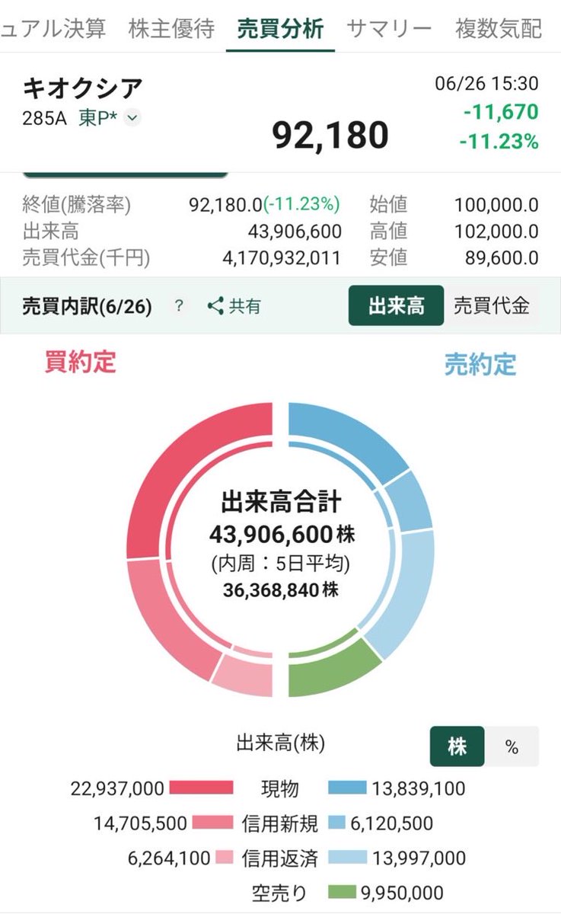Click the opening price 100,000.0
Viewport: 561px width, 914px height.
pyautogui.click(x=496, y=204)
